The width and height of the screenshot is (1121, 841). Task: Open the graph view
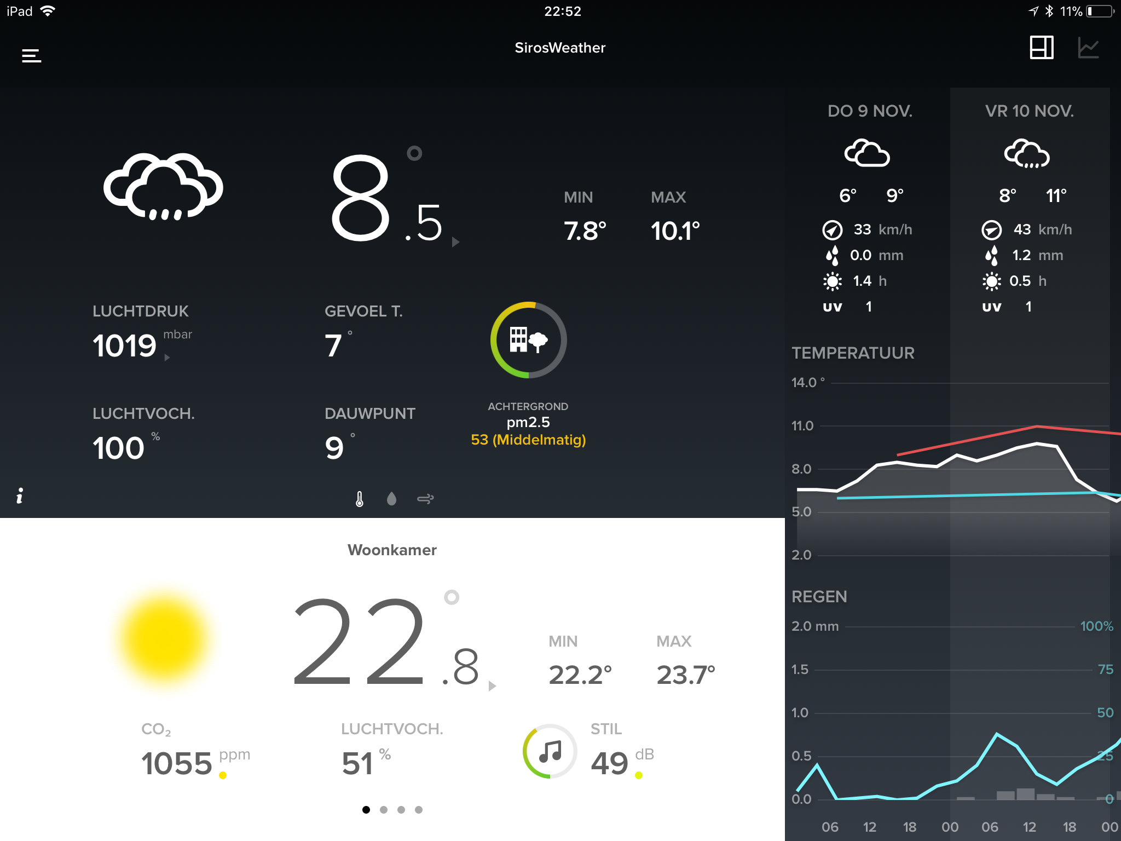(1088, 48)
